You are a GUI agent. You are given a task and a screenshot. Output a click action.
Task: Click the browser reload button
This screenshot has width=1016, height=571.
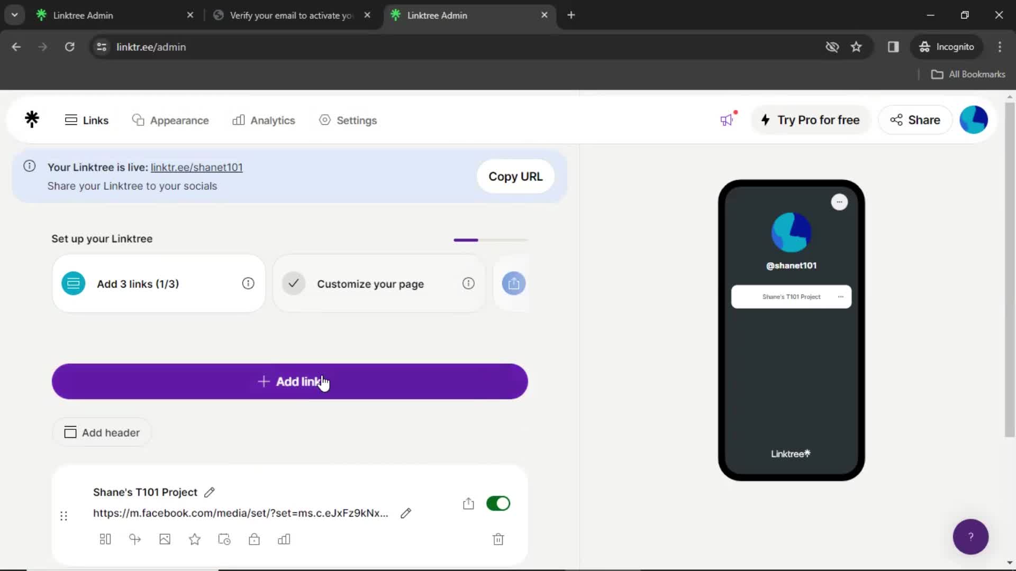(69, 47)
